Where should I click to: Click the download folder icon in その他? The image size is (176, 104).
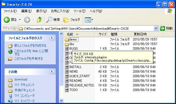[10, 80]
